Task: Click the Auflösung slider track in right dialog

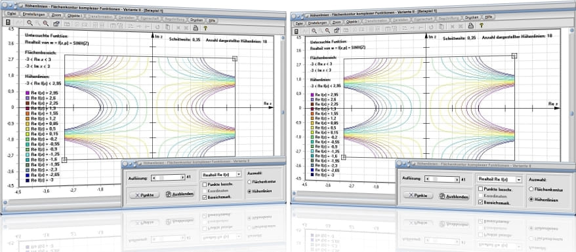Action: [442, 179]
